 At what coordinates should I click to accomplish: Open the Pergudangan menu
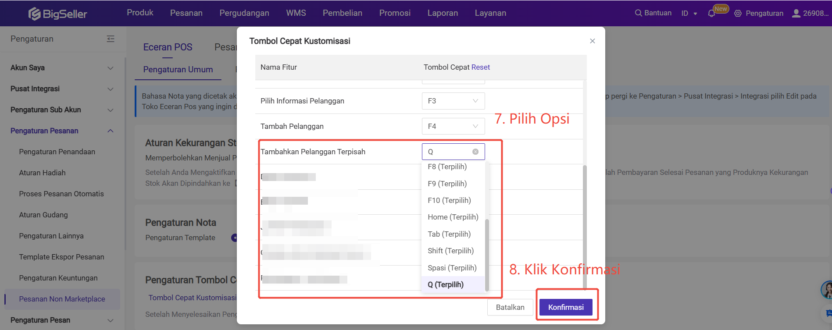coord(244,13)
